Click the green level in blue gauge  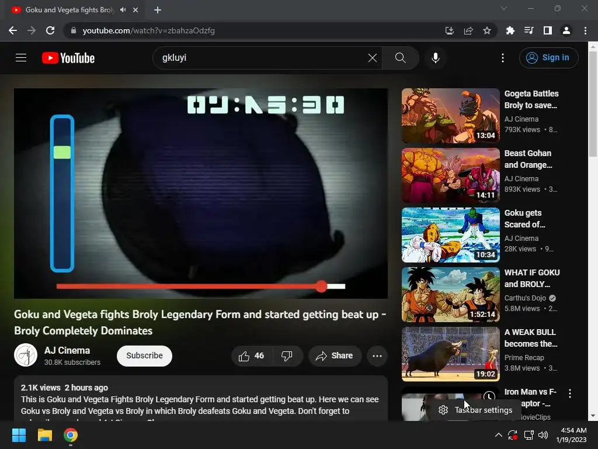click(62, 153)
